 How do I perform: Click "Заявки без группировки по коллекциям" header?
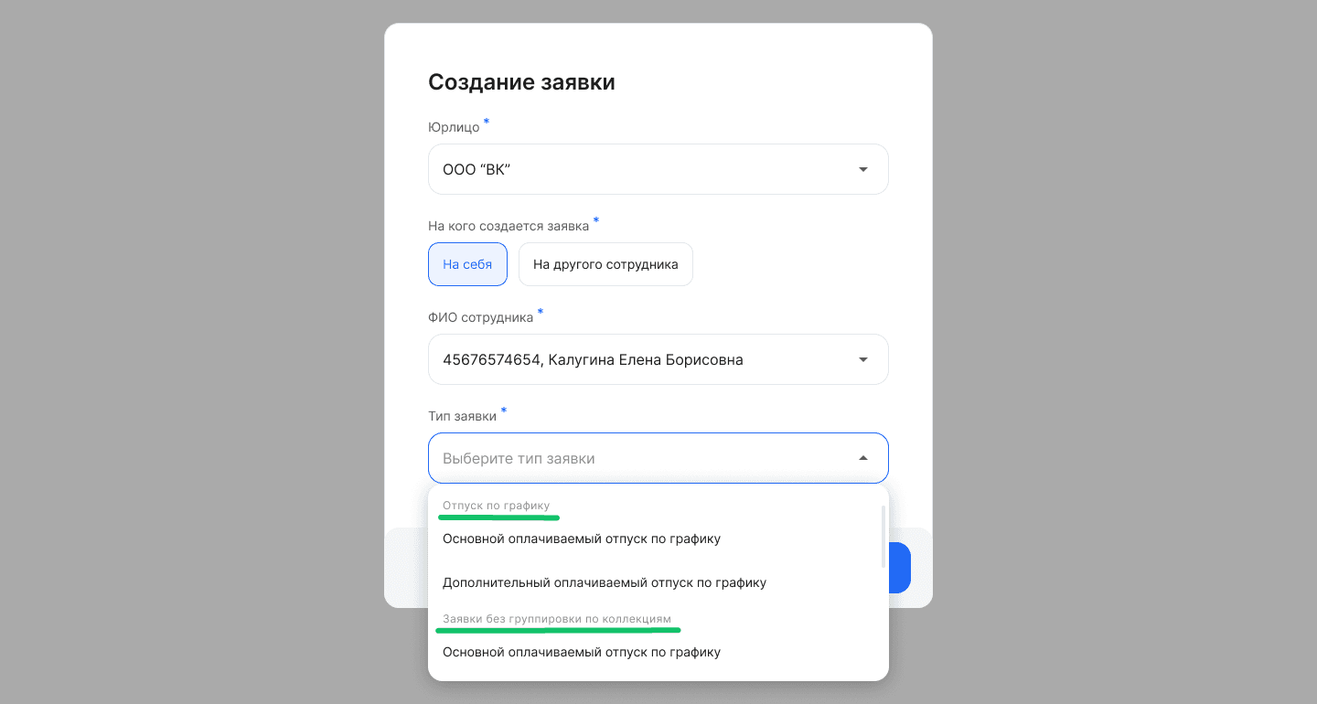pos(557,619)
